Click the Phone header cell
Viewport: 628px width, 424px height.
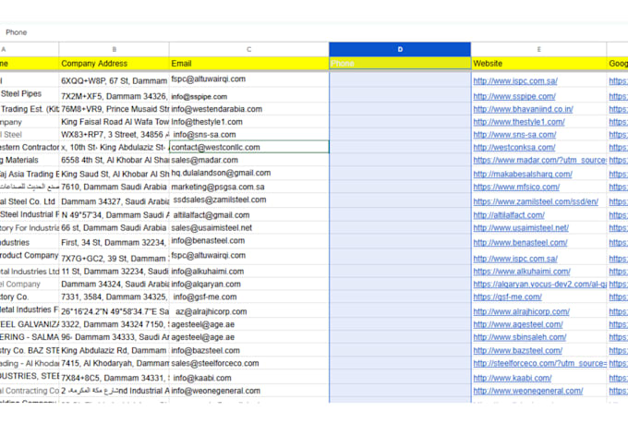pos(400,64)
